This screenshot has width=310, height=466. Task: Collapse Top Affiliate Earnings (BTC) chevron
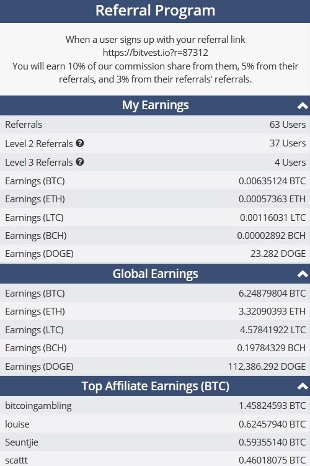click(x=303, y=386)
